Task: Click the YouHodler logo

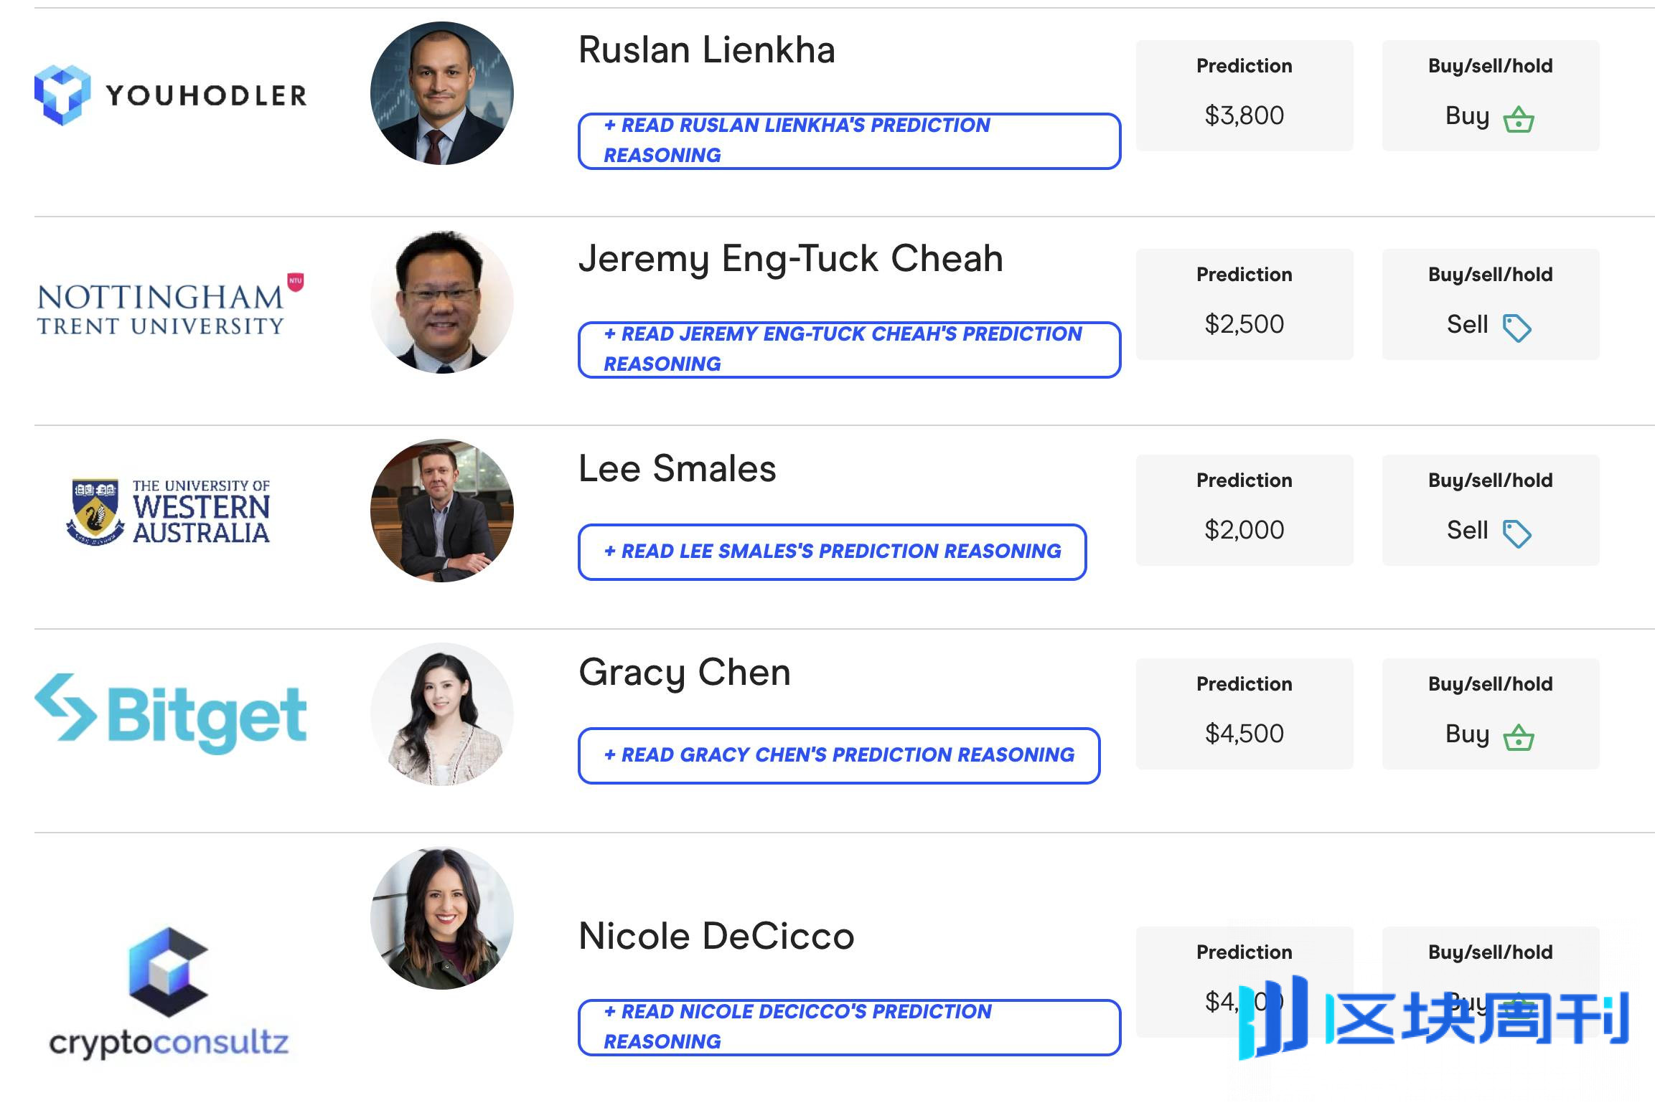Action: 171,95
